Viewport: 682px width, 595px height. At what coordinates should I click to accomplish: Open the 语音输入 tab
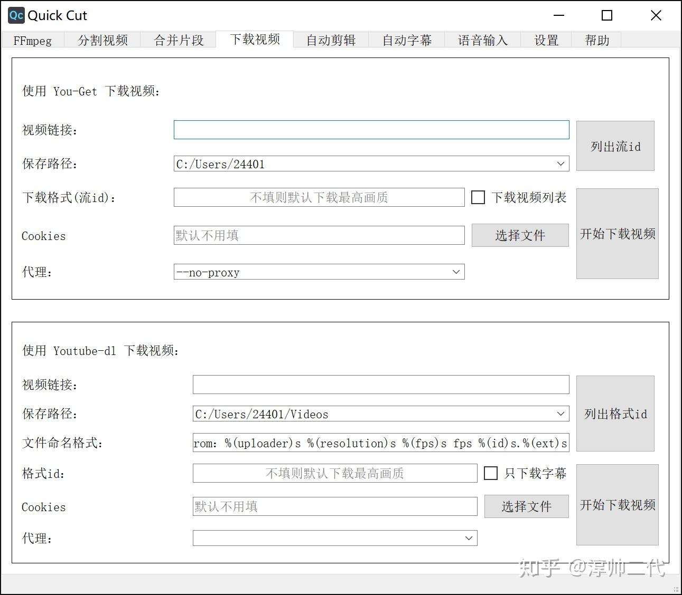pyautogui.click(x=482, y=40)
